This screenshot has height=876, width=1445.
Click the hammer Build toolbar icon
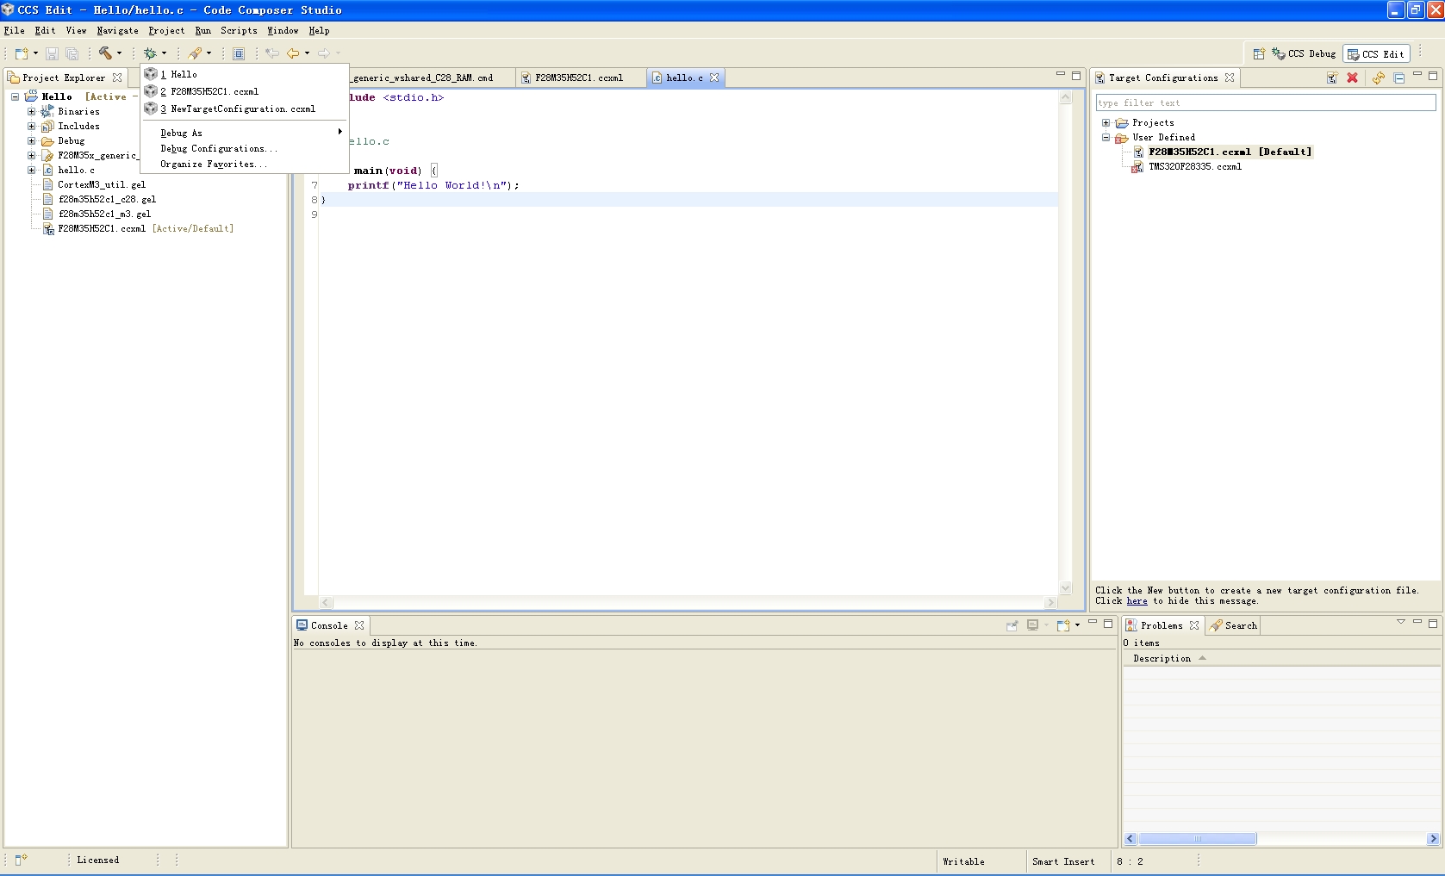pyautogui.click(x=105, y=53)
